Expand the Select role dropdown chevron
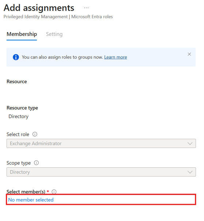This screenshot has width=204, height=221. 190,144
